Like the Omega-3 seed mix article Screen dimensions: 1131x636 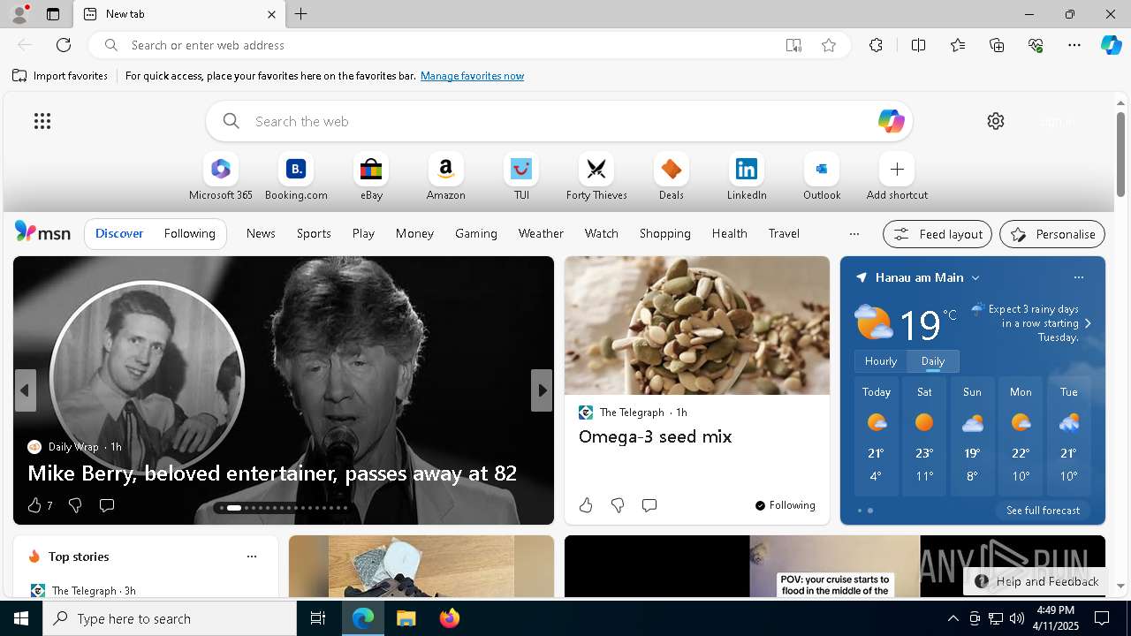pyautogui.click(x=586, y=505)
